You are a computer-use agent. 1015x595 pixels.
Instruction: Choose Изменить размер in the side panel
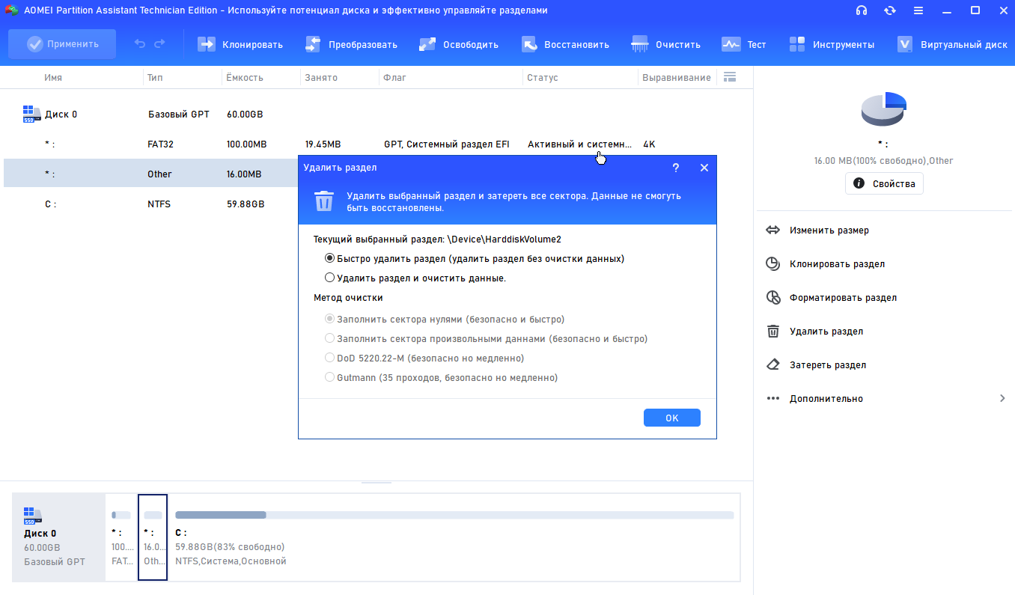click(829, 231)
